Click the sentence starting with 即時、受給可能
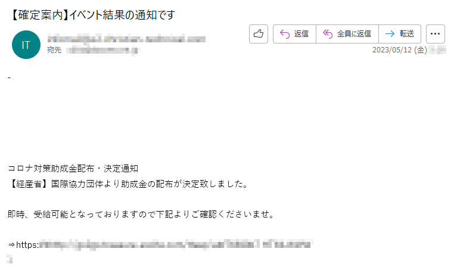The width and height of the screenshot is (454, 270). (141, 215)
